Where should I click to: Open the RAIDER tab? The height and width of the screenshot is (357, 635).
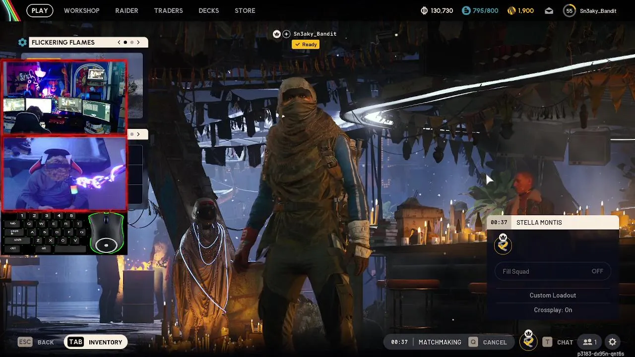pyautogui.click(x=127, y=10)
